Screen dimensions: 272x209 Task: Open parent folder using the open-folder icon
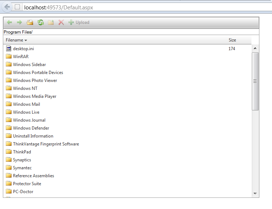click(x=30, y=22)
